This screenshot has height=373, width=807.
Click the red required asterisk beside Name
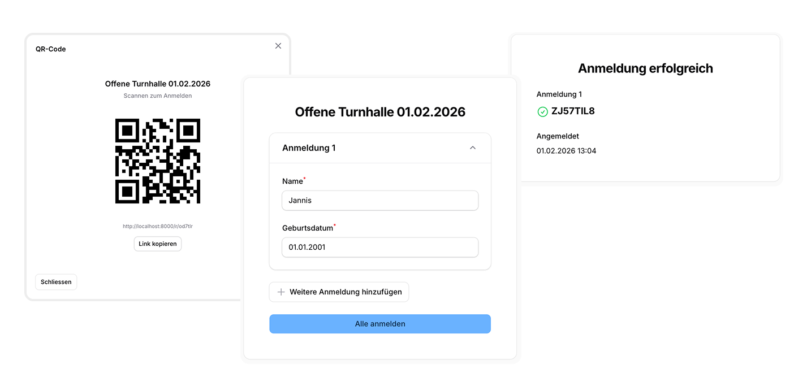[x=304, y=177]
